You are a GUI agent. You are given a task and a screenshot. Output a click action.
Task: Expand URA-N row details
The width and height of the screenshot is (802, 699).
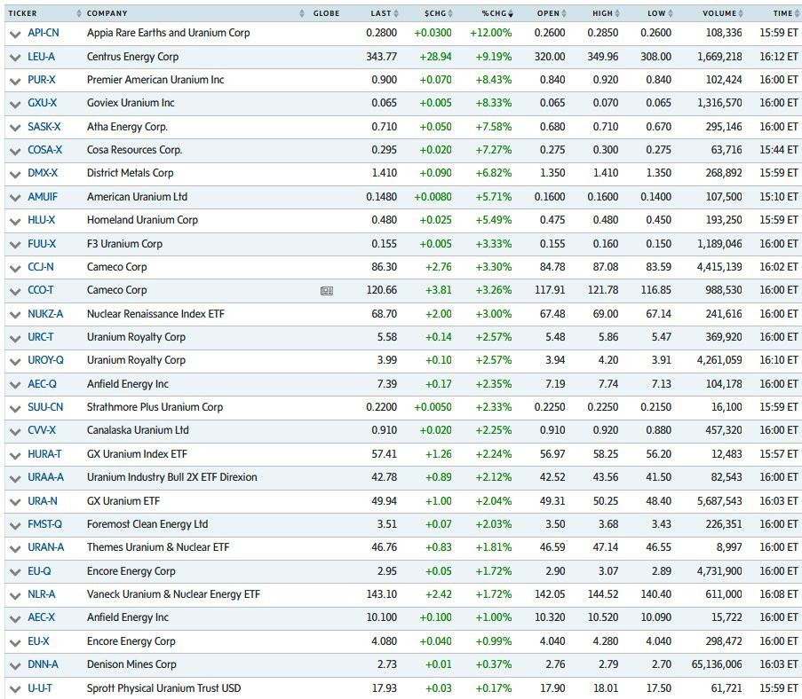click(x=15, y=502)
